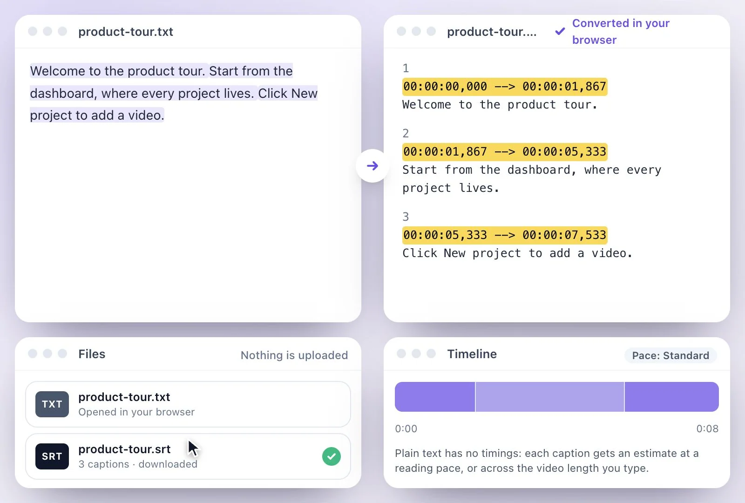Viewport: 745px width, 503px height.
Task: Select the product-tour.srt file row
Action: (x=188, y=456)
